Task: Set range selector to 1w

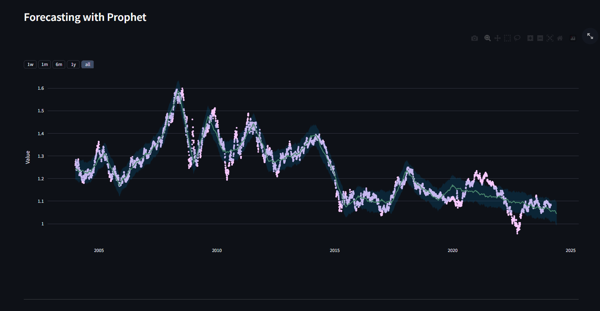Action: [30, 64]
